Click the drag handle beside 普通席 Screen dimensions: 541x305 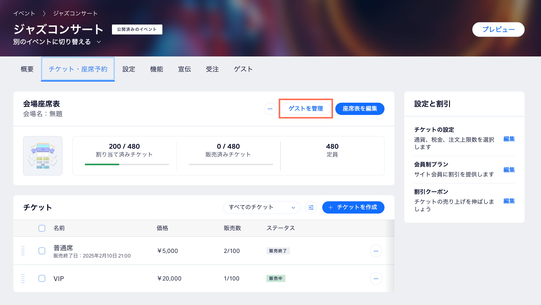coord(23,251)
